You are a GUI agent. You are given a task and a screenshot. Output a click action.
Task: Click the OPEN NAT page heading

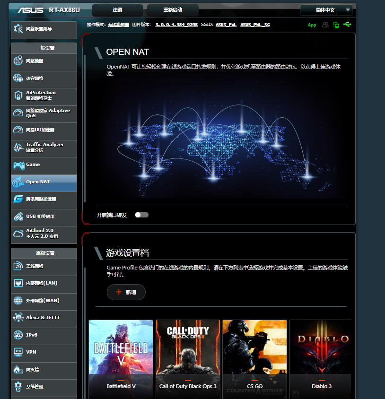tap(127, 52)
